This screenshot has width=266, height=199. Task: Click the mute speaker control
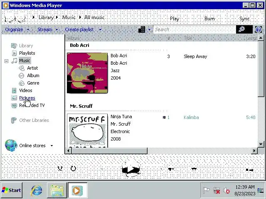pos(171,169)
